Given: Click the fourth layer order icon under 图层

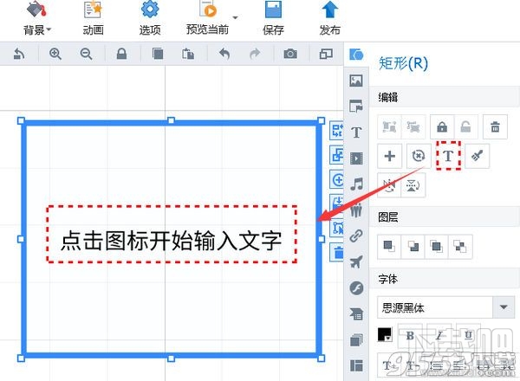Looking at the screenshot, I should tap(460, 247).
